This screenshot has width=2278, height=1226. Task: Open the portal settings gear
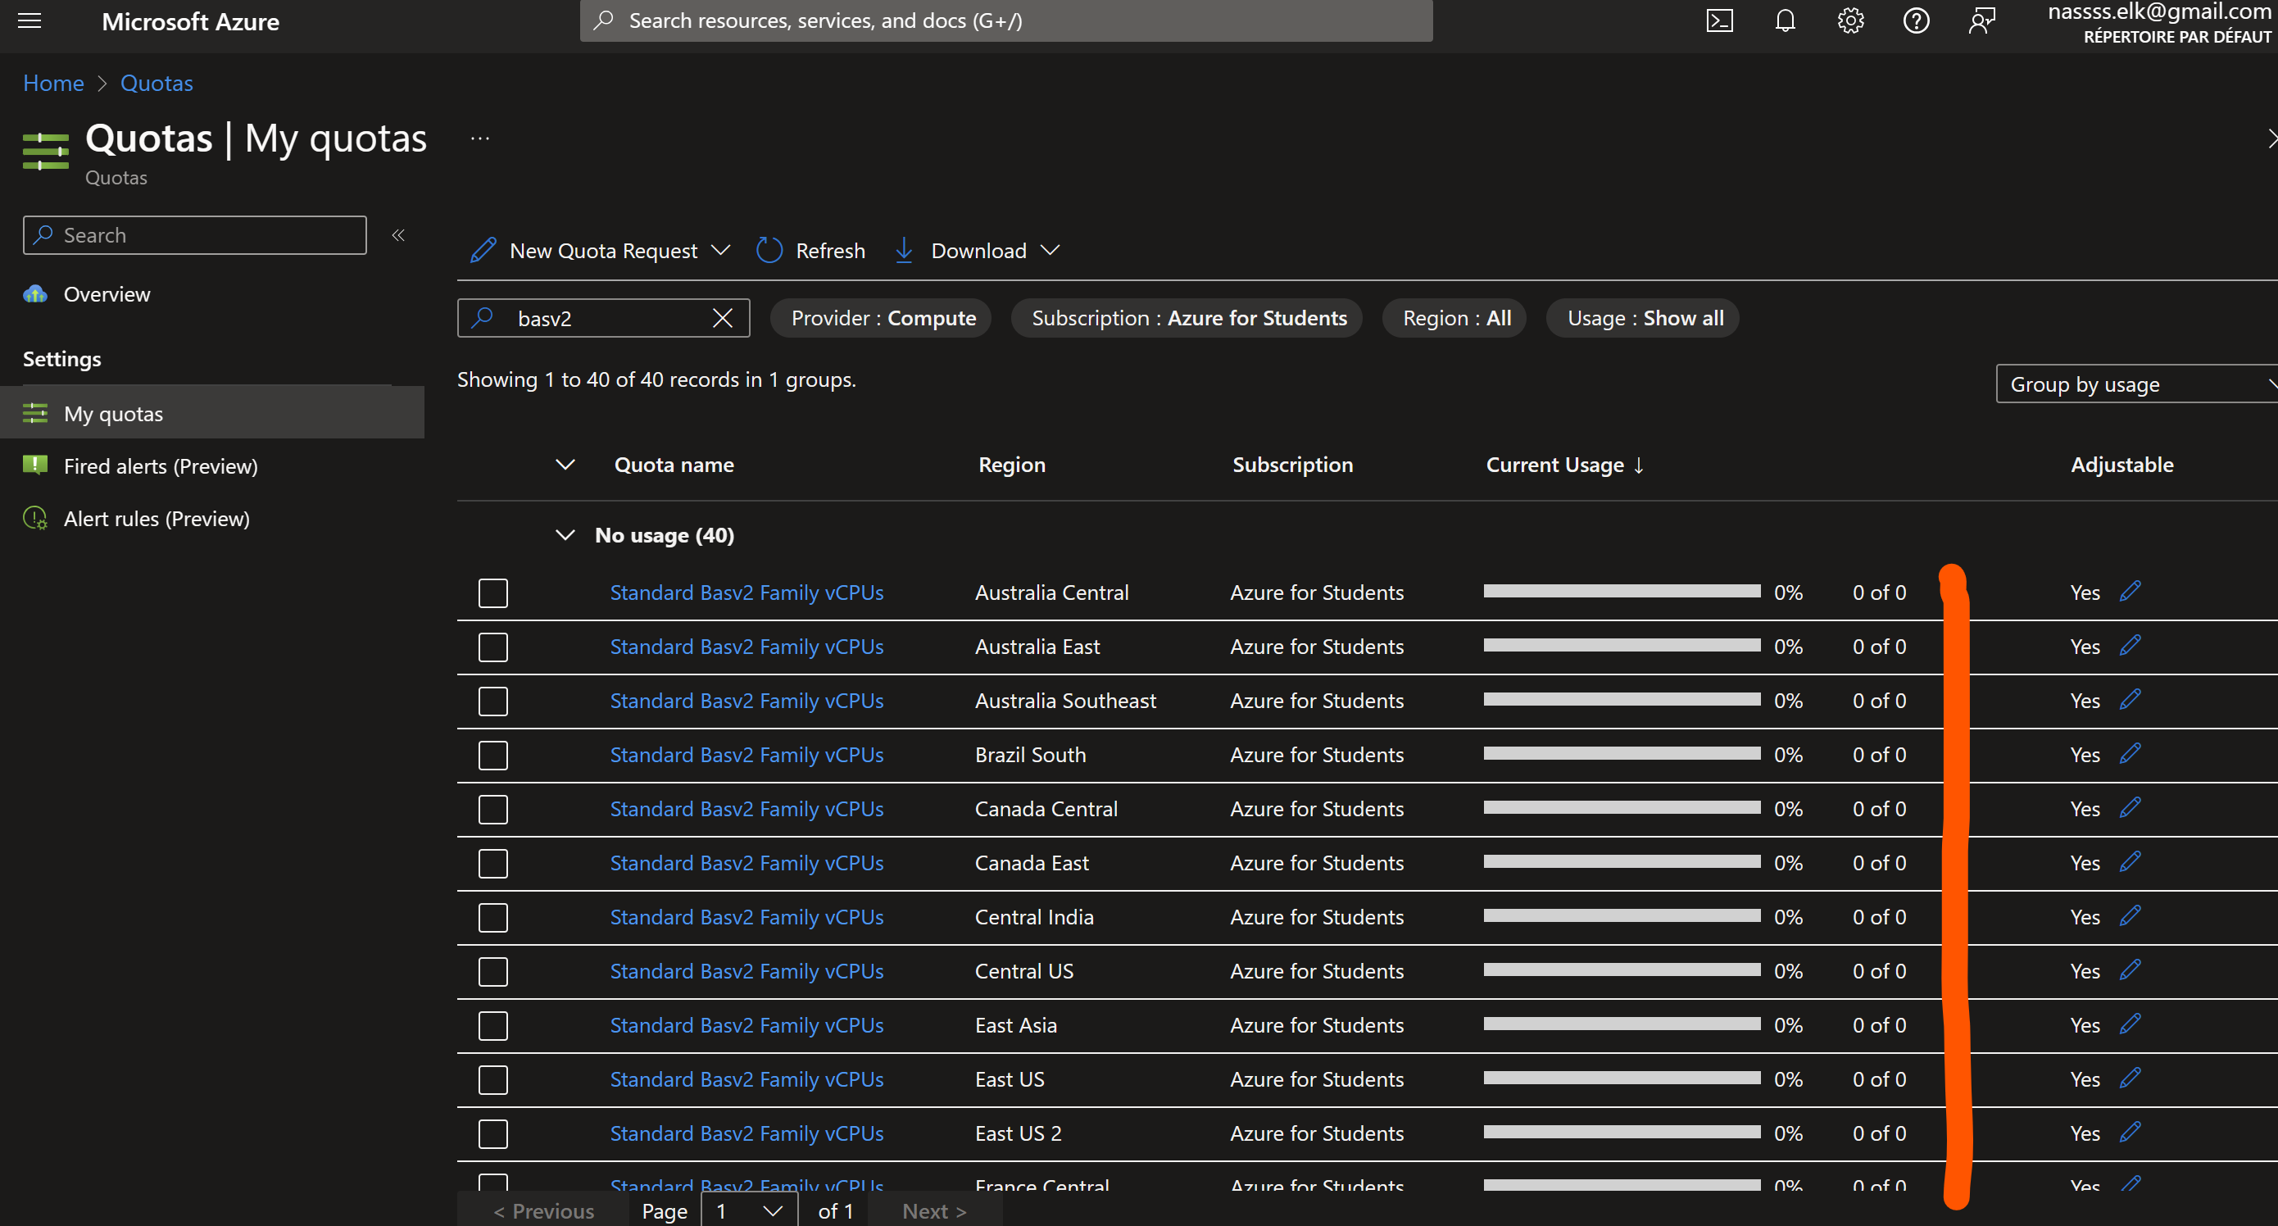pos(1850,20)
